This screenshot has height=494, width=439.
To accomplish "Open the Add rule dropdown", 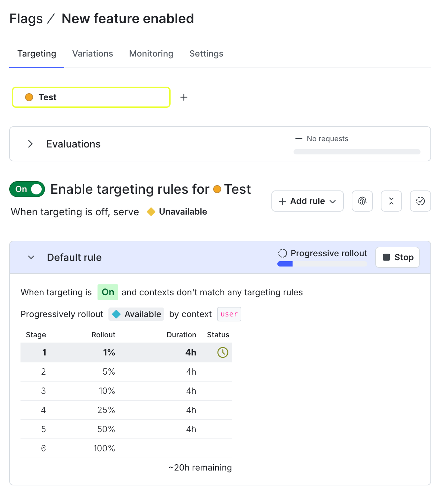I will pyautogui.click(x=307, y=201).
